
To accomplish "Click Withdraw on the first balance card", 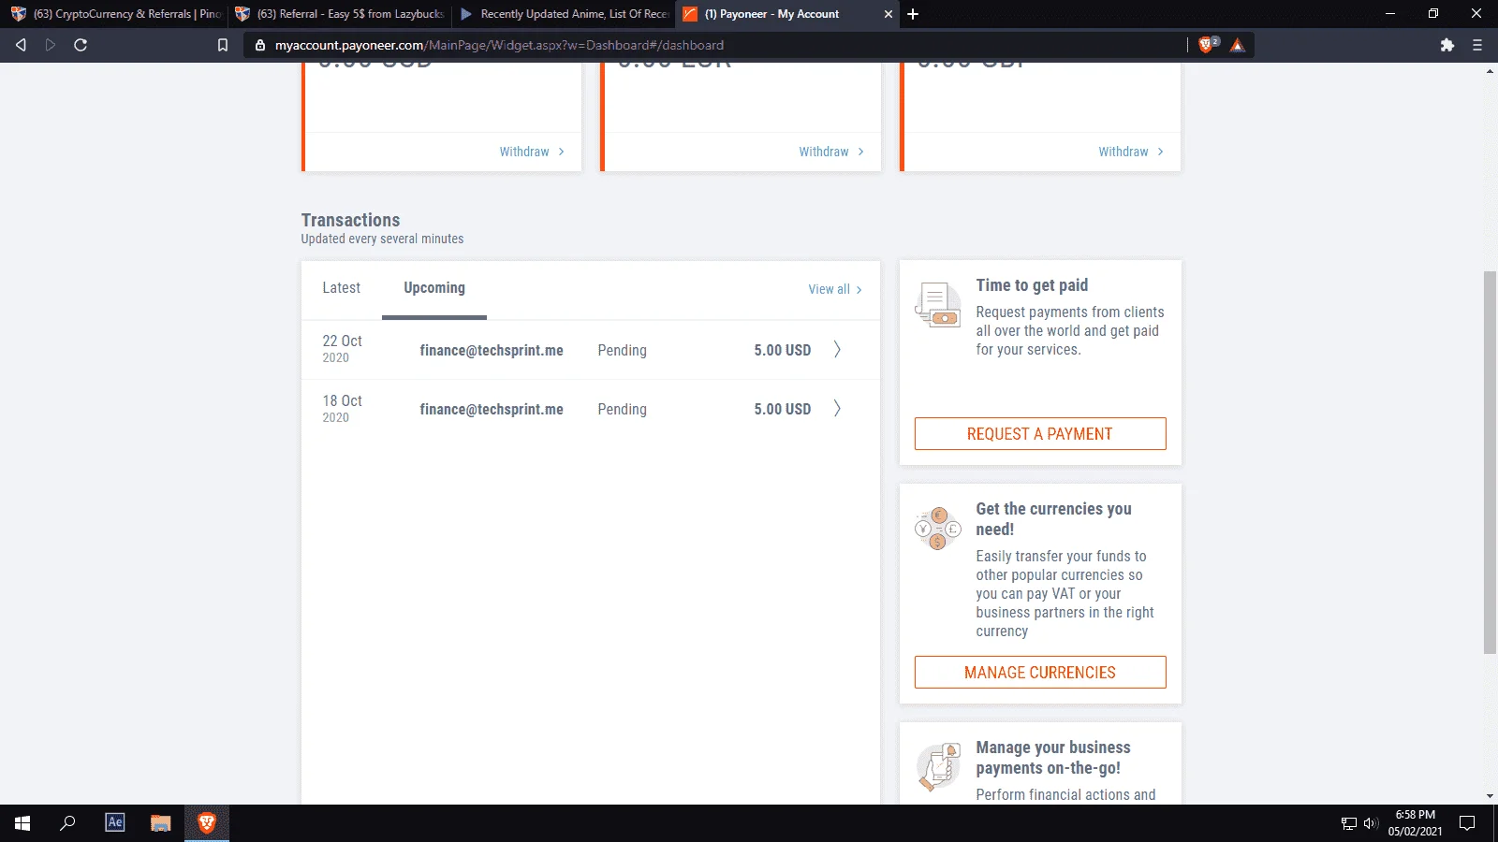I will coord(532,152).
